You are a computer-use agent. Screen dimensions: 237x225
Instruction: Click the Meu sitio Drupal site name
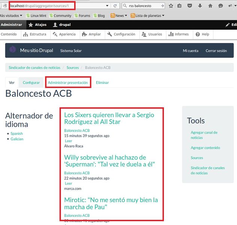[x=37, y=50]
